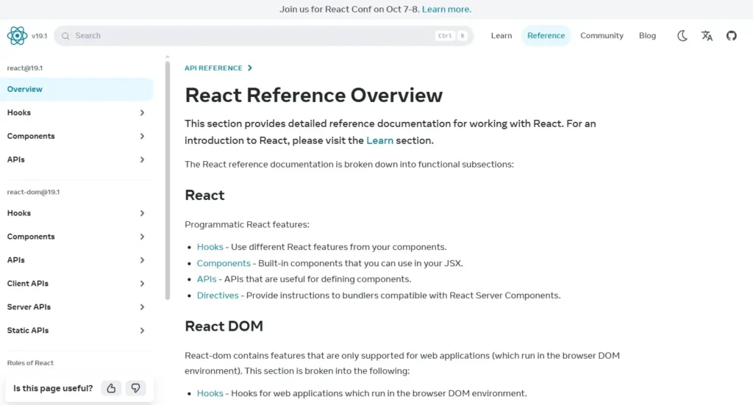Go to the Blog nav item
The width and height of the screenshot is (753, 405).
pos(647,35)
